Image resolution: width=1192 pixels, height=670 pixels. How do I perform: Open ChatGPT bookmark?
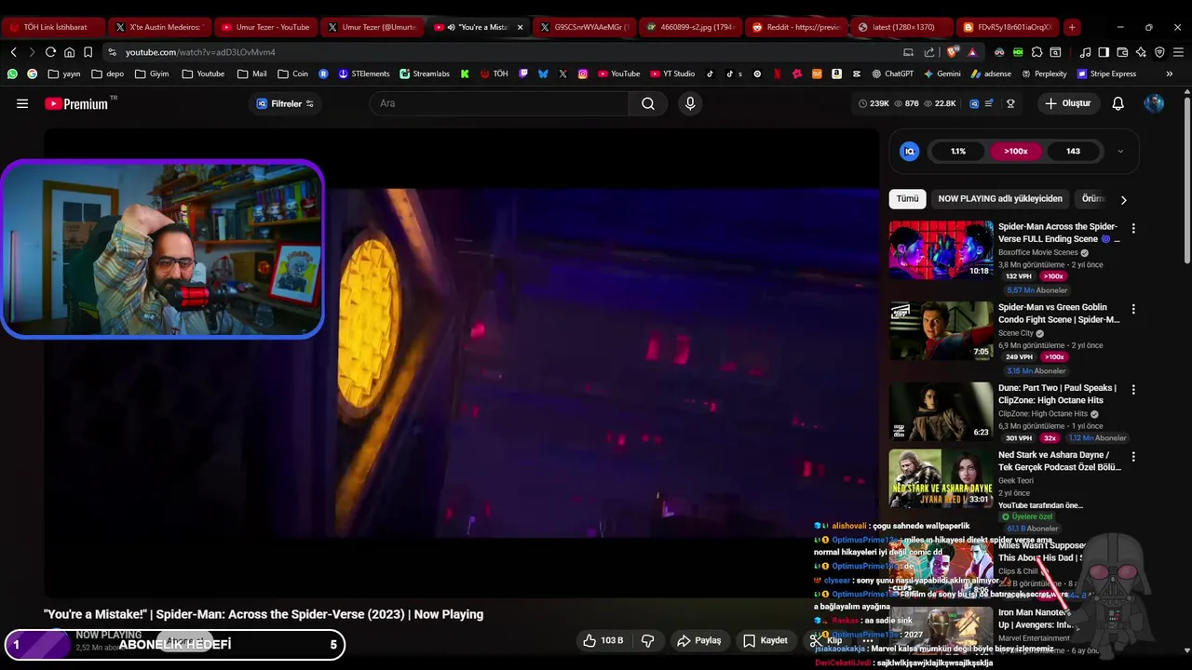[892, 74]
